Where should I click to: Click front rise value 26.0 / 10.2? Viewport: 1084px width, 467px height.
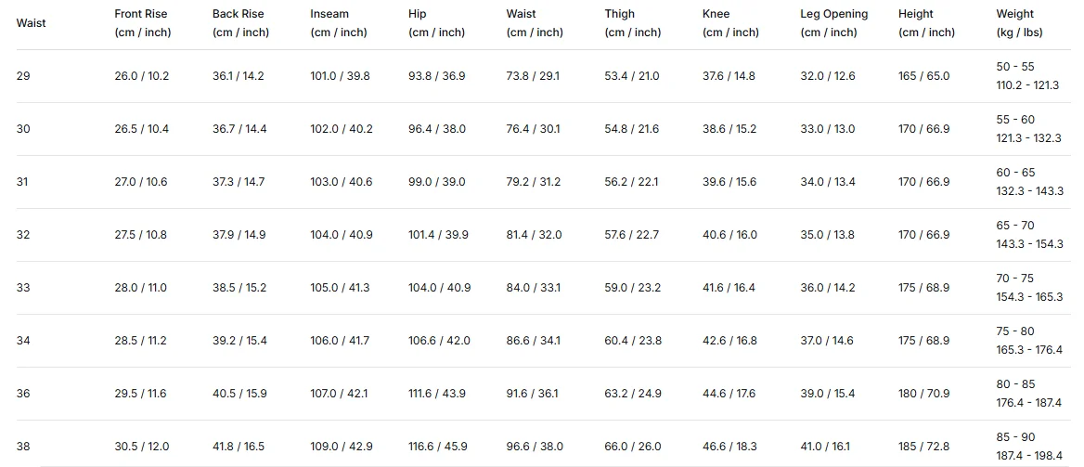[x=142, y=76]
